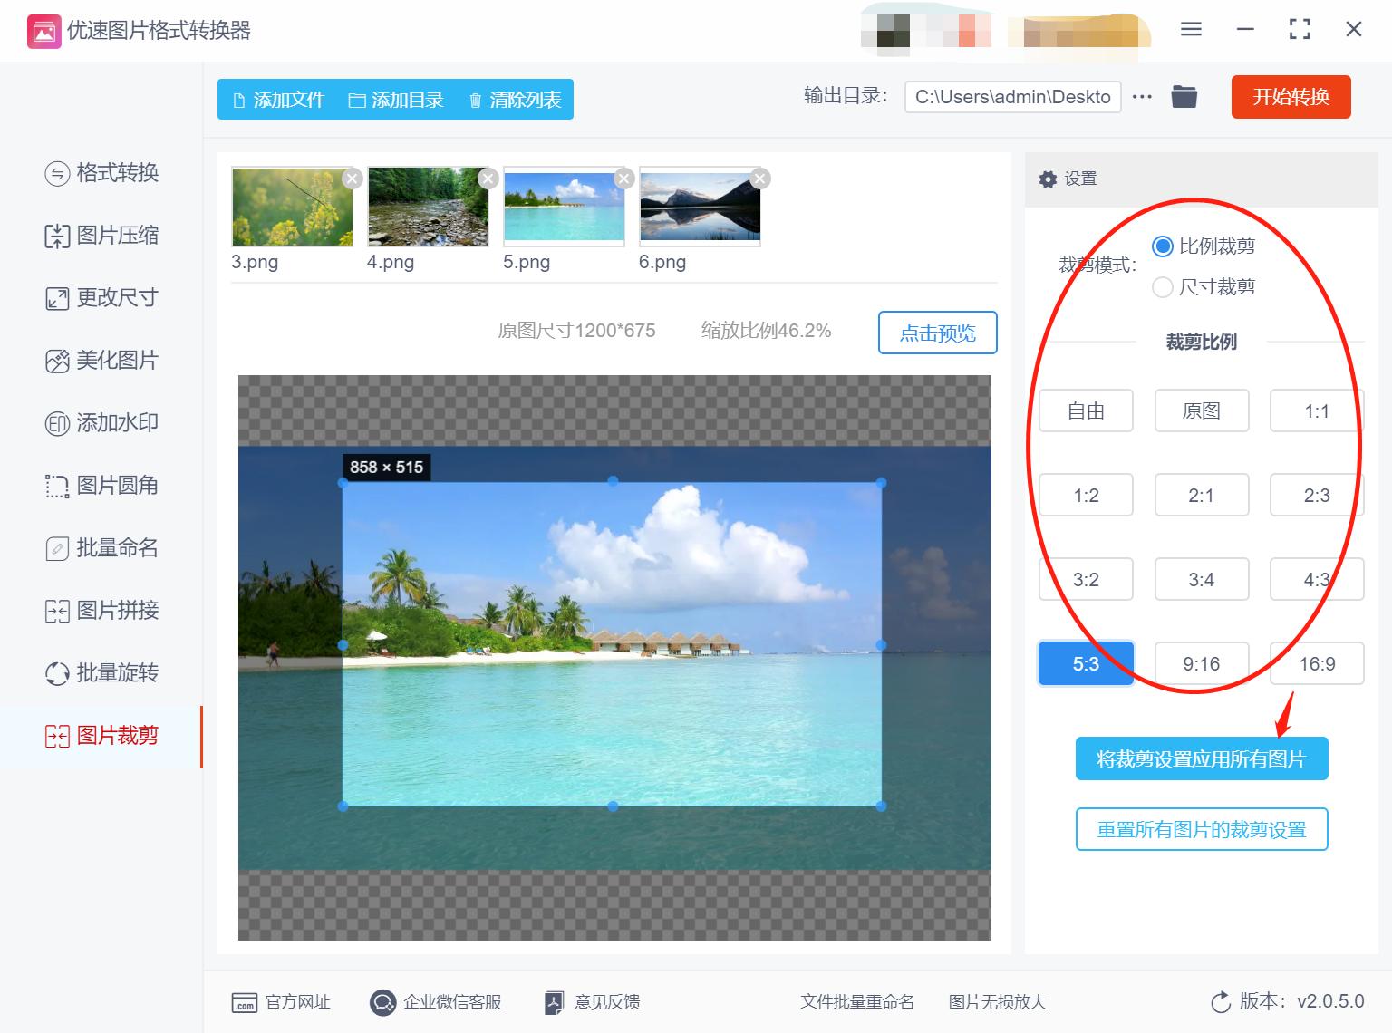Click the 原图尺寸1200*675 text

coord(576,331)
